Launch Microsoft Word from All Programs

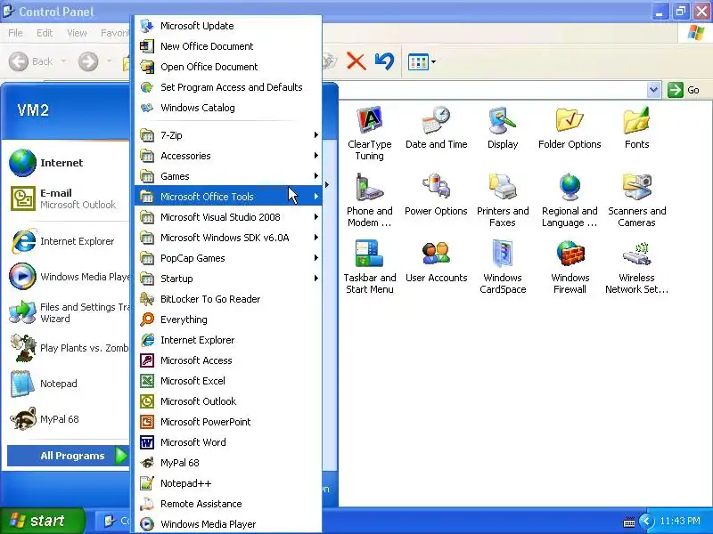pos(228,441)
